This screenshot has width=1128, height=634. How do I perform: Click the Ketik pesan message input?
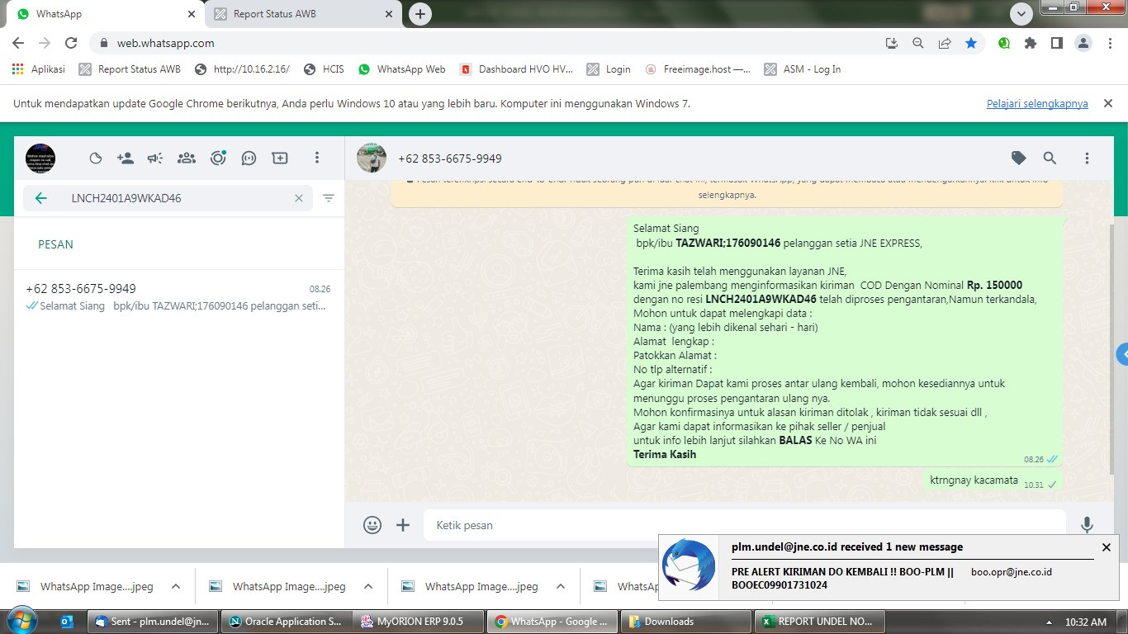pyautogui.click(x=745, y=525)
